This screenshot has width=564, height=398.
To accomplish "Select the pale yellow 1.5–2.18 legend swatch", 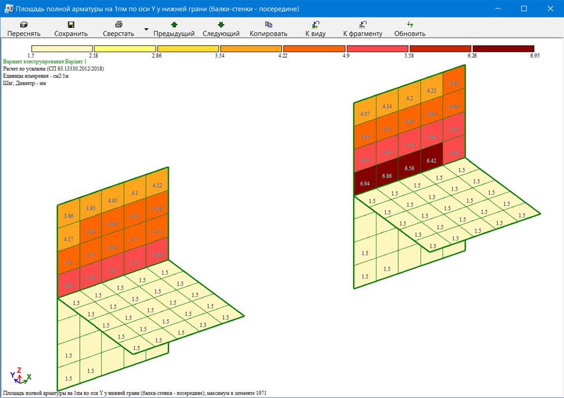I will tap(63, 49).
